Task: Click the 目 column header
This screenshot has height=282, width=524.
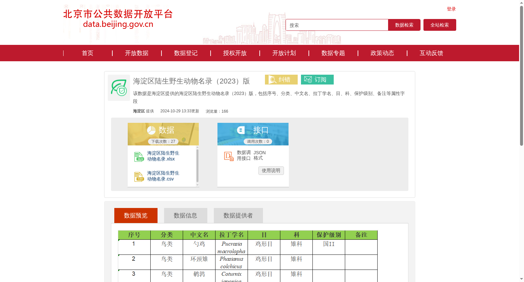Action: click(264, 235)
